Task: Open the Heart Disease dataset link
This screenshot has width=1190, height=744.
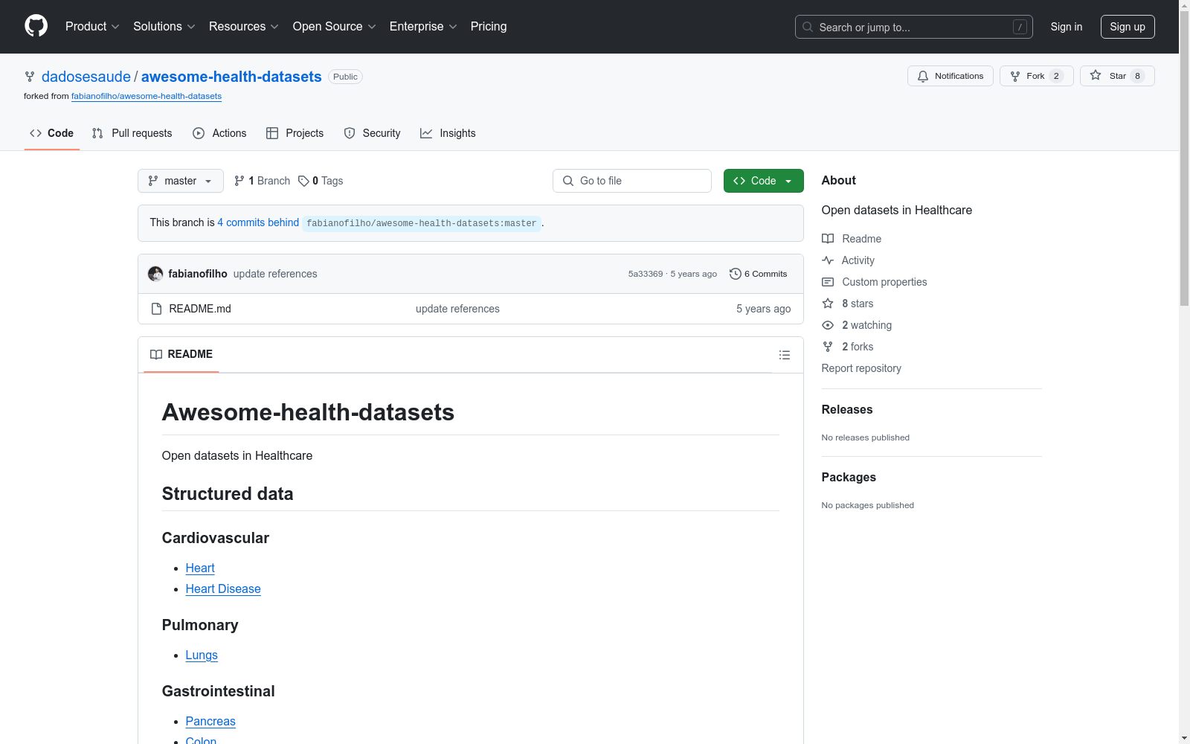Action: coord(223,589)
